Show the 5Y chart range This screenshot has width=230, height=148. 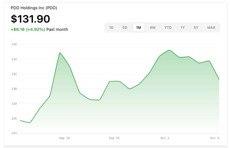(x=196, y=27)
